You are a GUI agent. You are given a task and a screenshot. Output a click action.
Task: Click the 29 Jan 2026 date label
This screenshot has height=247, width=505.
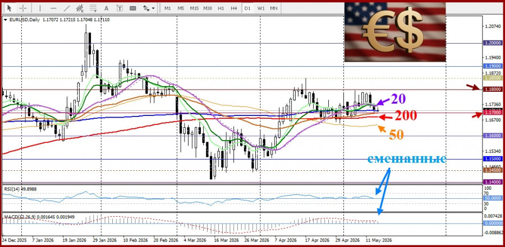(104, 241)
